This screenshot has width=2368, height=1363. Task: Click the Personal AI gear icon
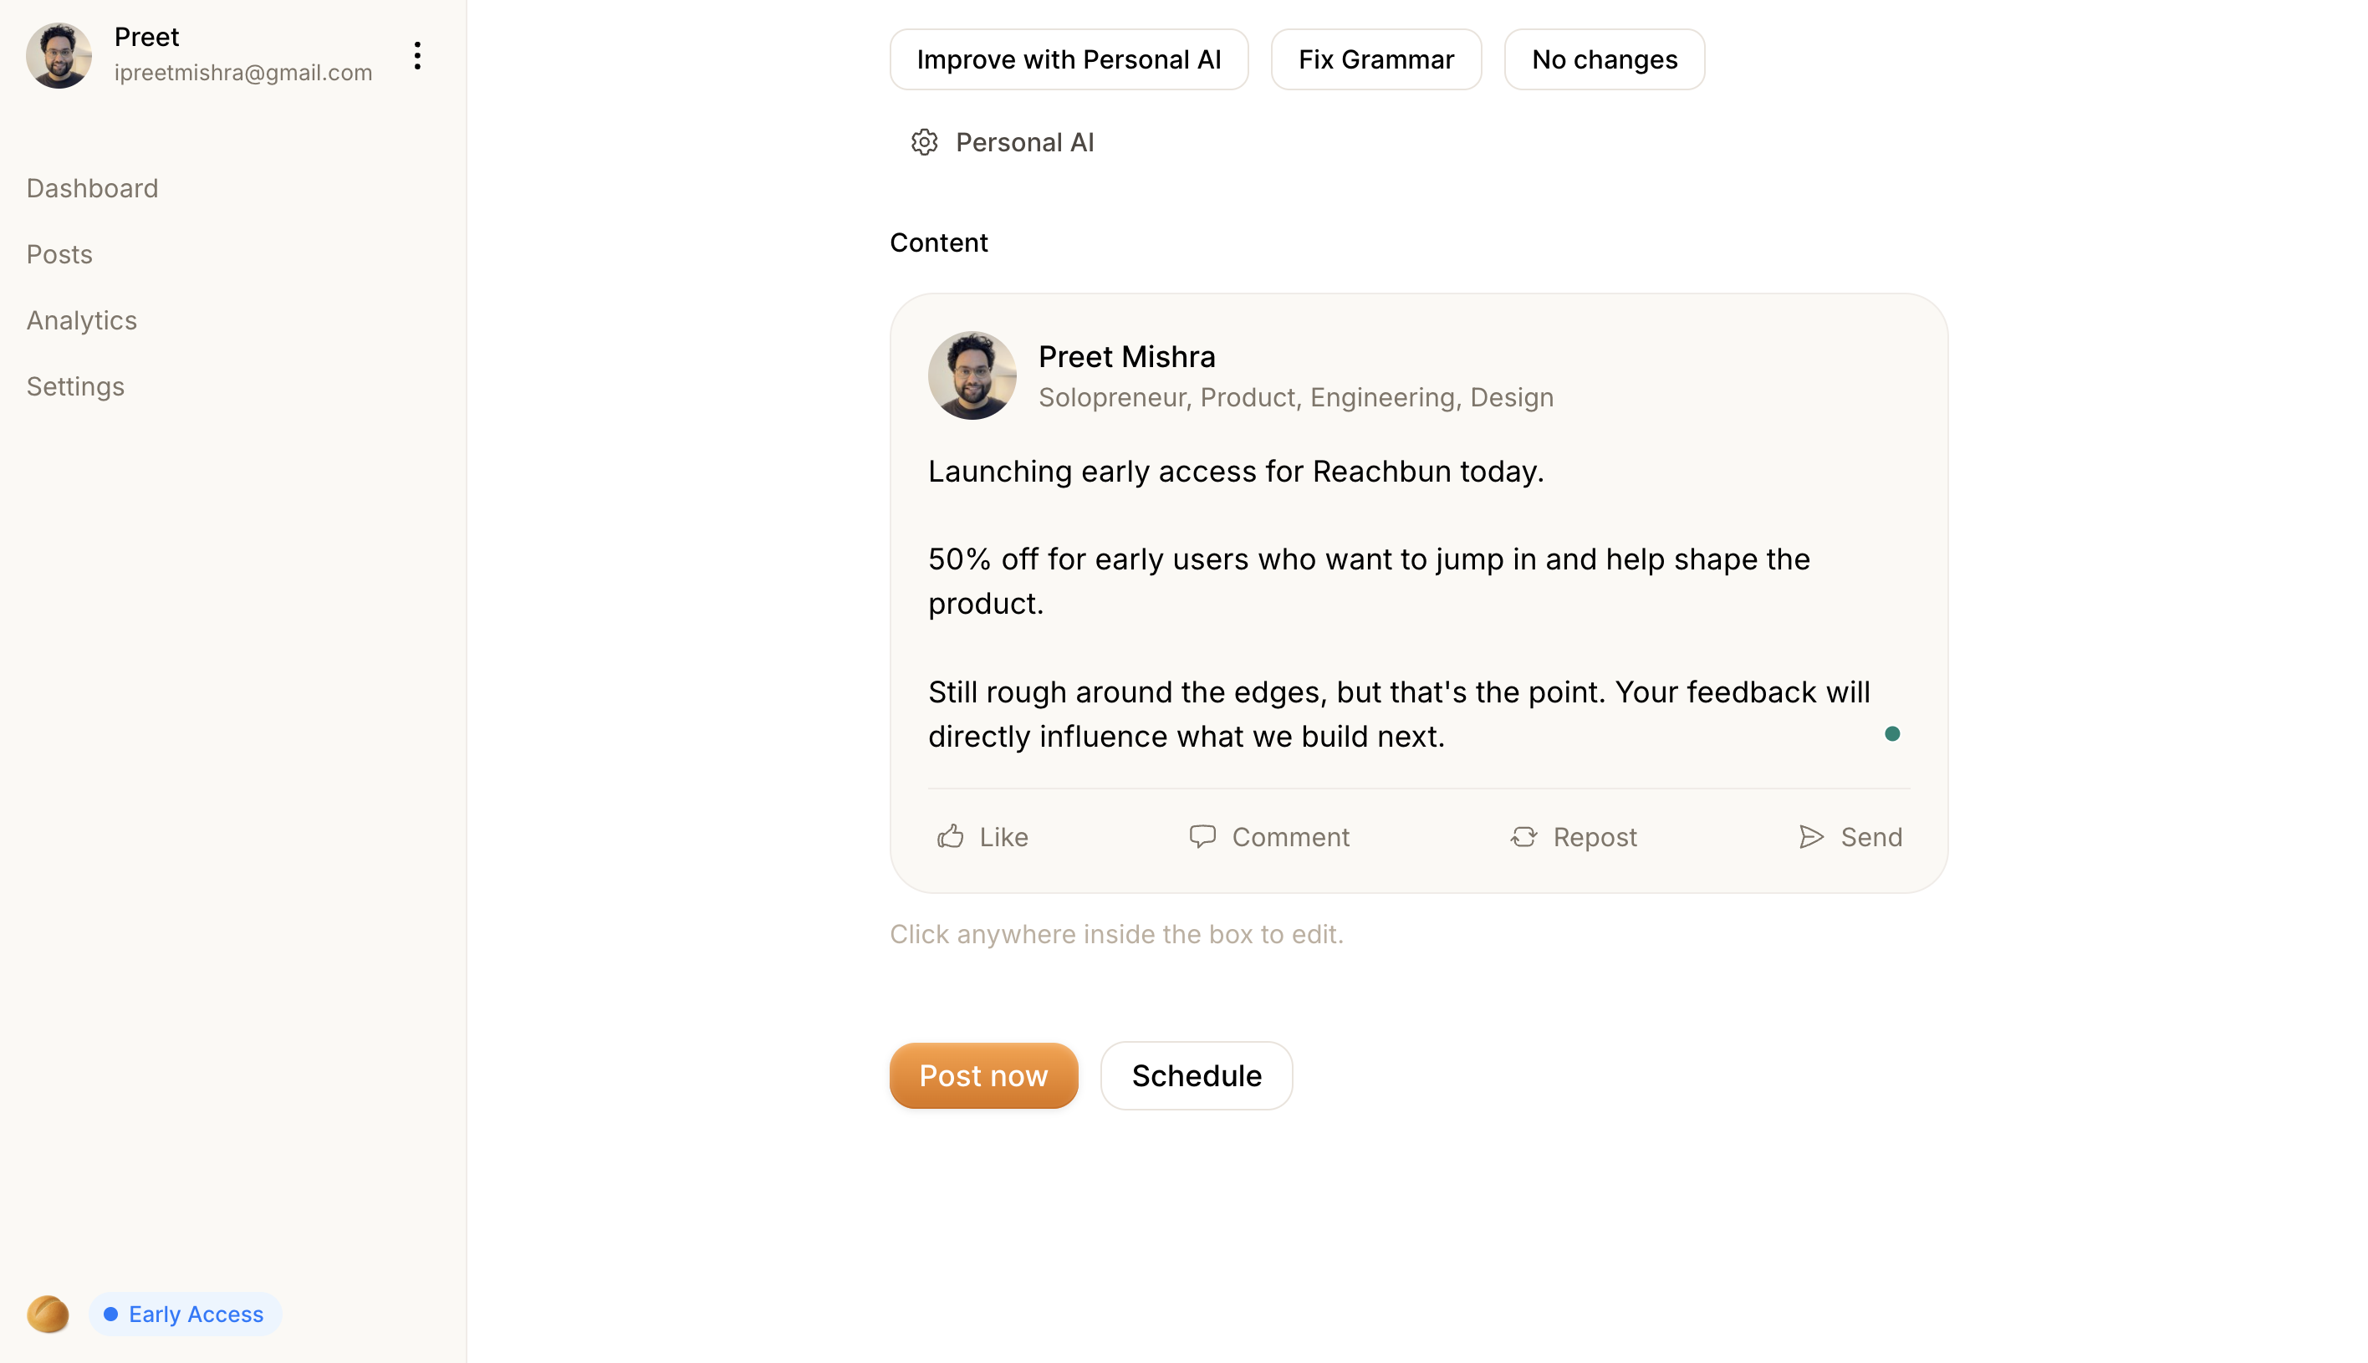(x=924, y=142)
